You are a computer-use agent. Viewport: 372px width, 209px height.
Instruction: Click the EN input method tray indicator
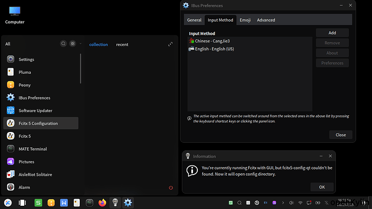pos(265,203)
